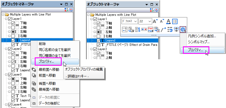
Task: Check Layer1 上軸 checkbox in left panel
Action: point(13,27)
